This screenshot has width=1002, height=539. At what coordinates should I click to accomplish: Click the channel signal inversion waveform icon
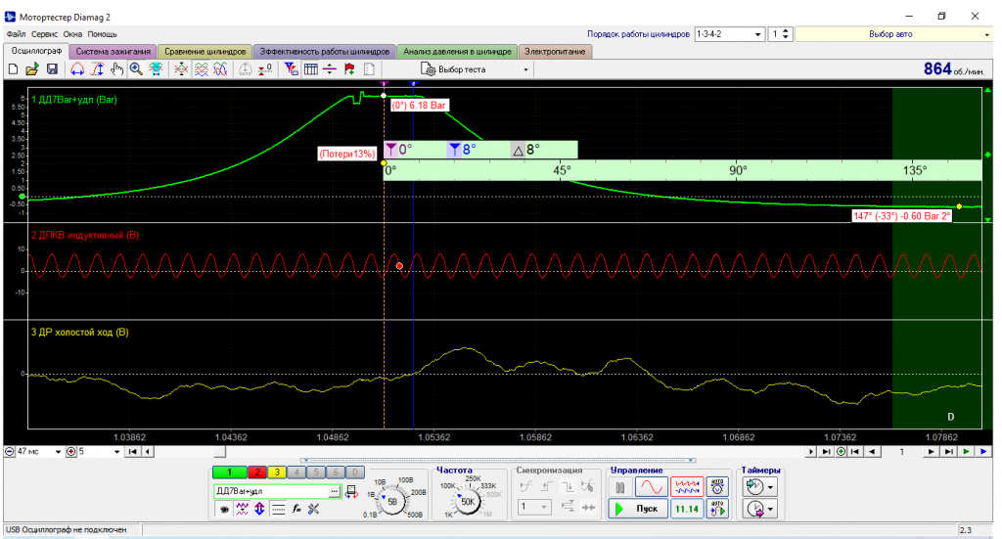pos(242,509)
